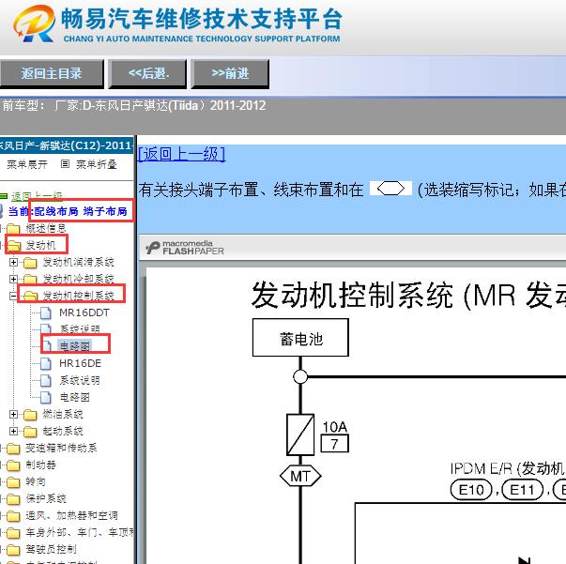Click the 发动机润滑系统 folder icon
This screenshot has width=566, height=564.
click(30, 263)
